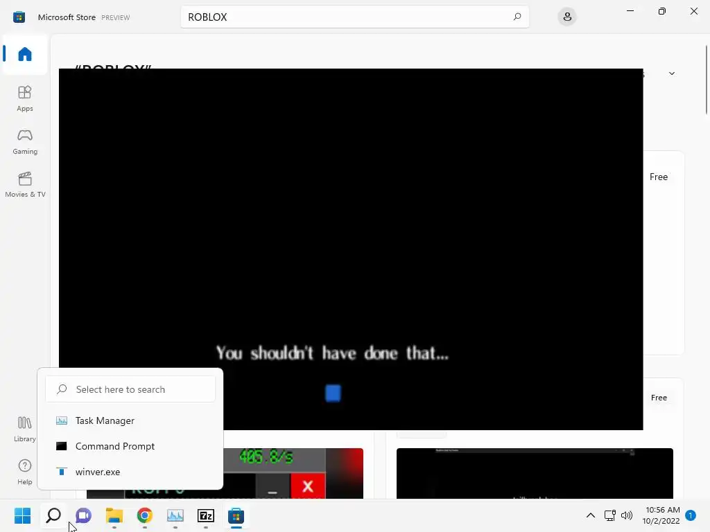The height and width of the screenshot is (532, 710).
Task: Click the red X on lower-left thumbnail
Action: [308, 486]
